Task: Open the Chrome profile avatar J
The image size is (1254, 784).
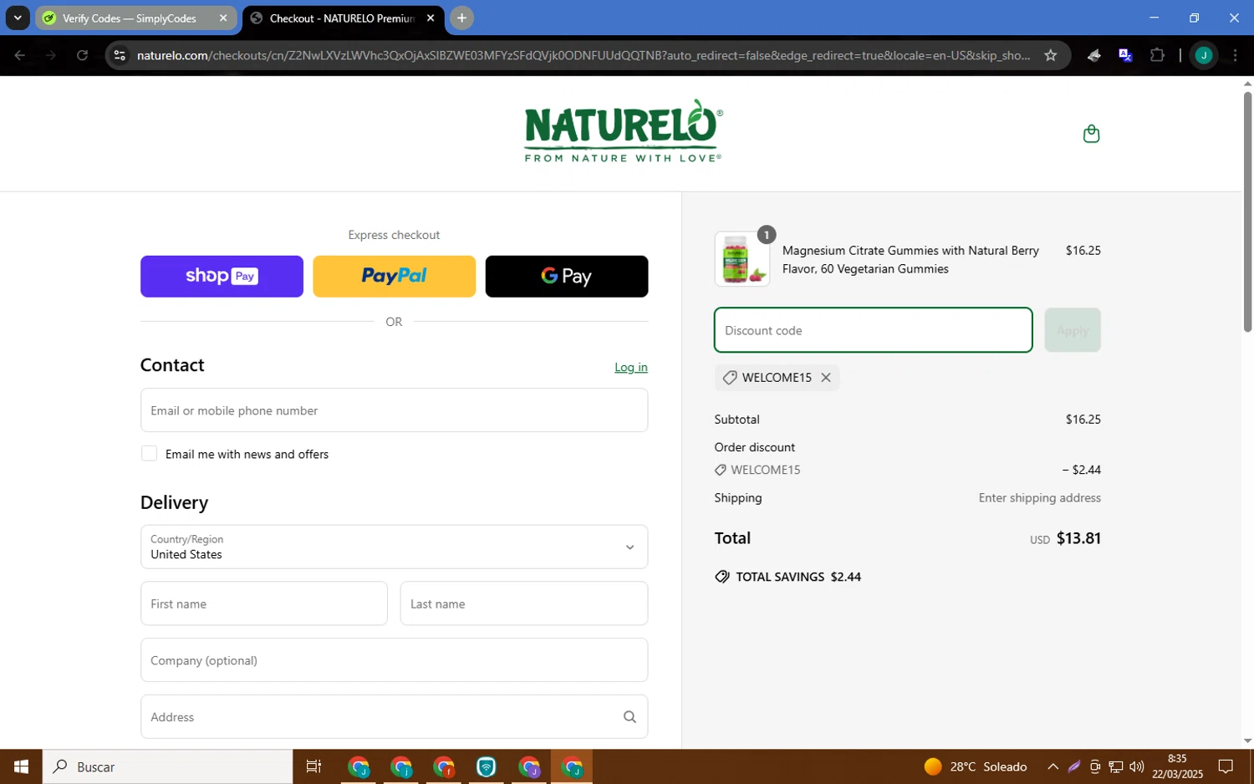Action: coord(1204,55)
